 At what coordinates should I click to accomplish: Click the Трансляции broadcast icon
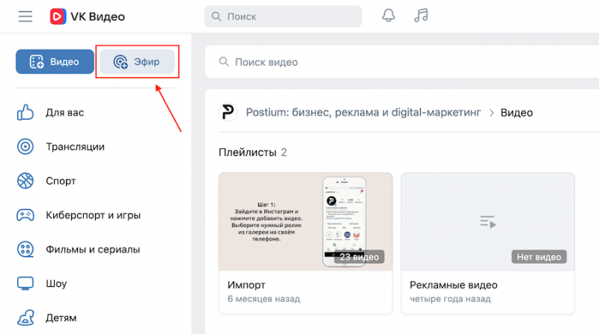[x=25, y=146]
